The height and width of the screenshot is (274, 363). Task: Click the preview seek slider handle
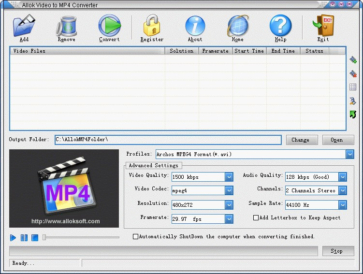(x=44, y=237)
